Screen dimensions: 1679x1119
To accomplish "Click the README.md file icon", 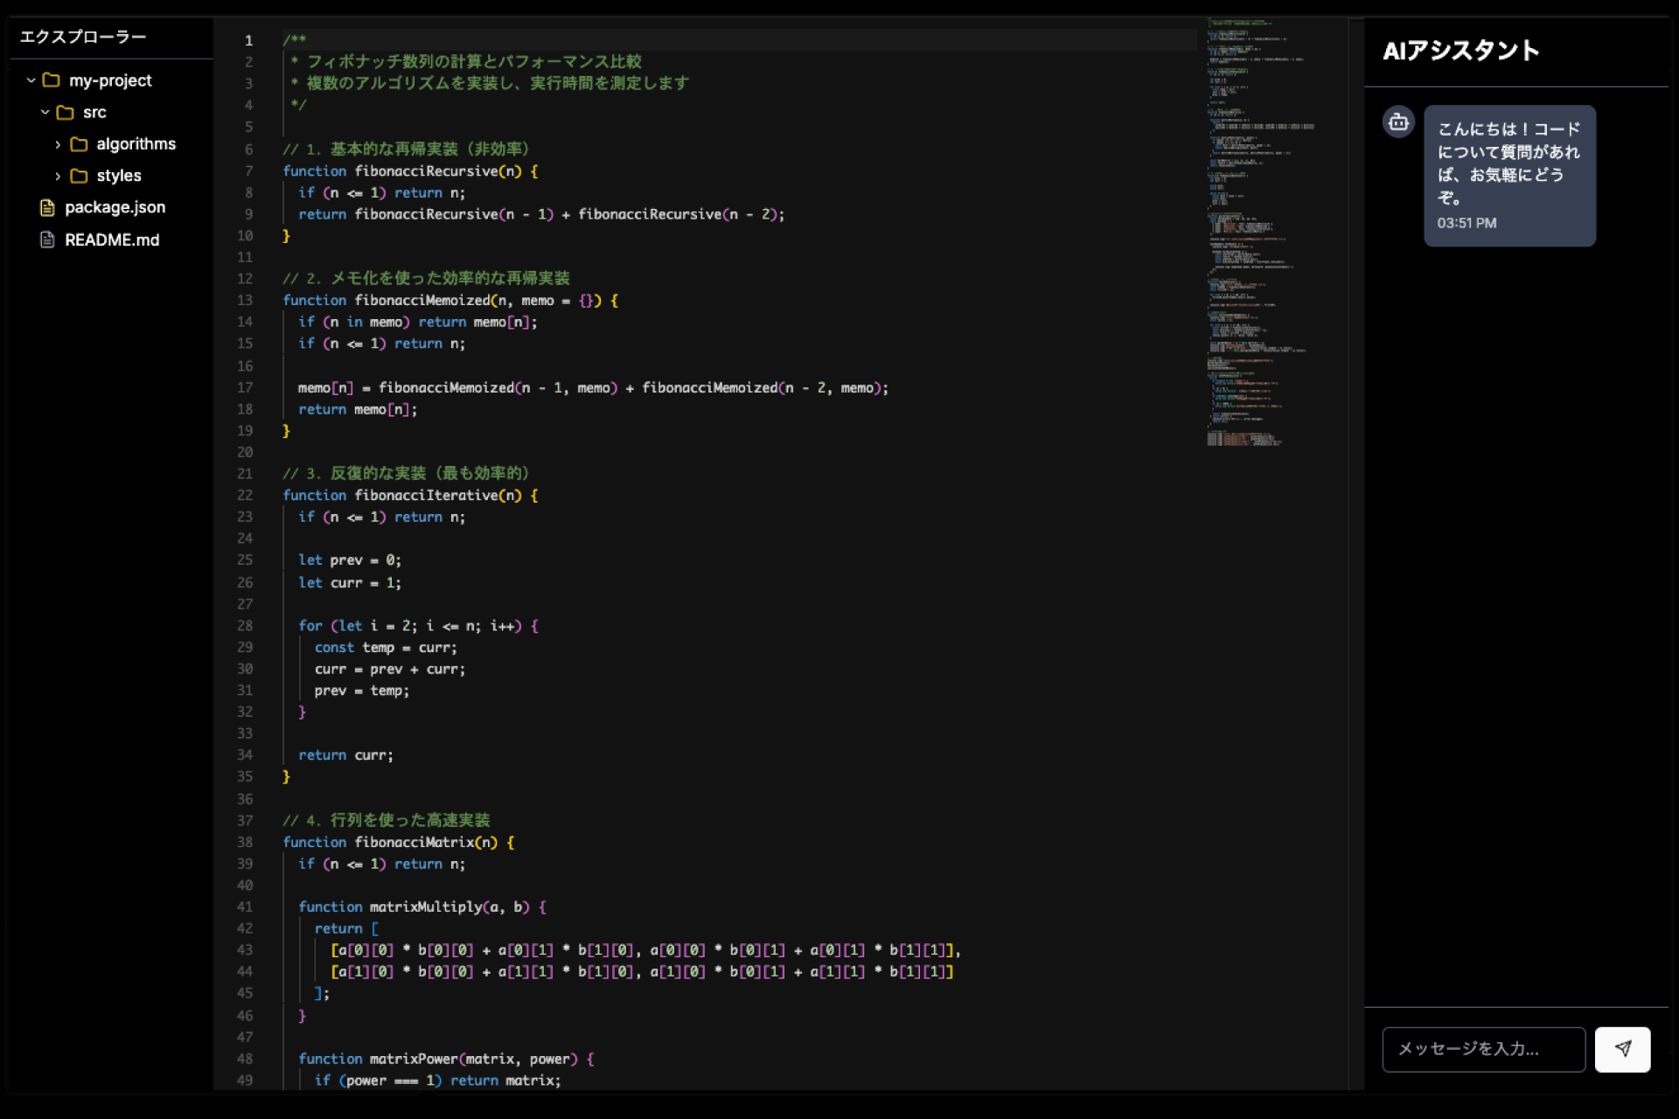I will (48, 240).
